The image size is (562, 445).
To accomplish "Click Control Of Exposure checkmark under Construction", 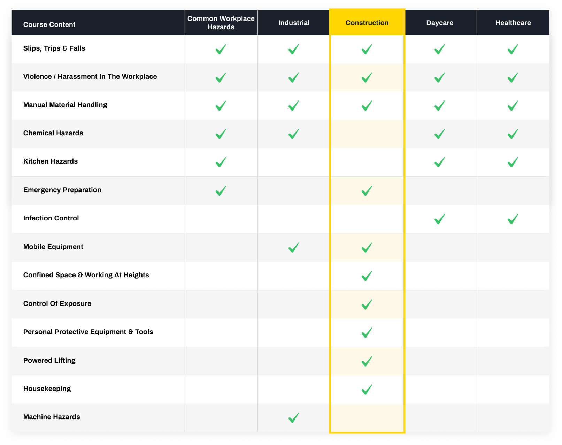I will coord(367,304).
